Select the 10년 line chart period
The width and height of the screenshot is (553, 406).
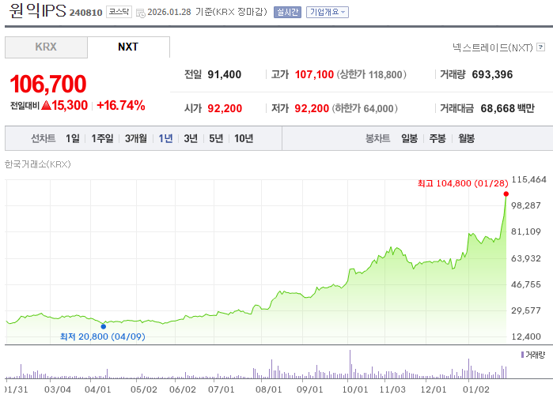(244, 138)
